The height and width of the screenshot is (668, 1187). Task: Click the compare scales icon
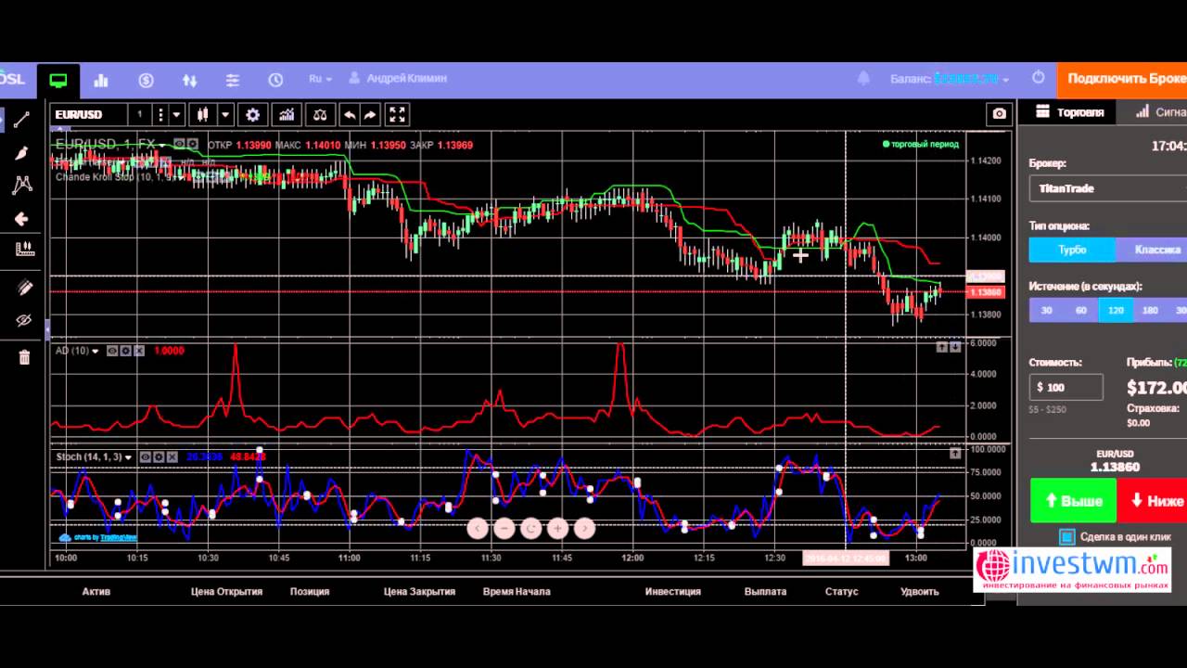coord(320,115)
